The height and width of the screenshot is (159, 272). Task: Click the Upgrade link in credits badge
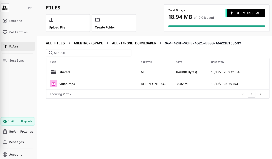26,121
